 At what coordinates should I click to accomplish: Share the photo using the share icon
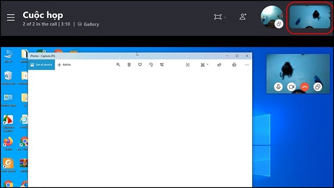point(219,65)
